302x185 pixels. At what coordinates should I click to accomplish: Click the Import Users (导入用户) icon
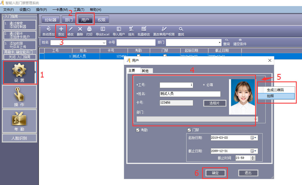coord(119,29)
